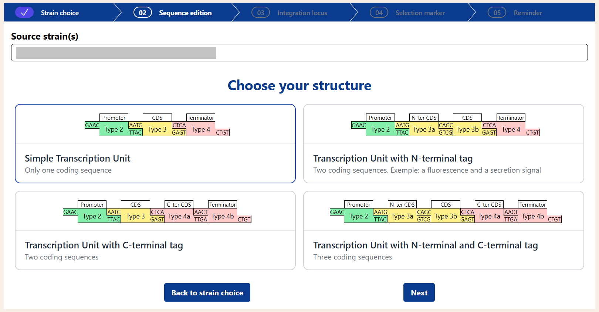Click the green Promoter block in C-terminal tag card

pyautogui.click(x=92, y=216)
